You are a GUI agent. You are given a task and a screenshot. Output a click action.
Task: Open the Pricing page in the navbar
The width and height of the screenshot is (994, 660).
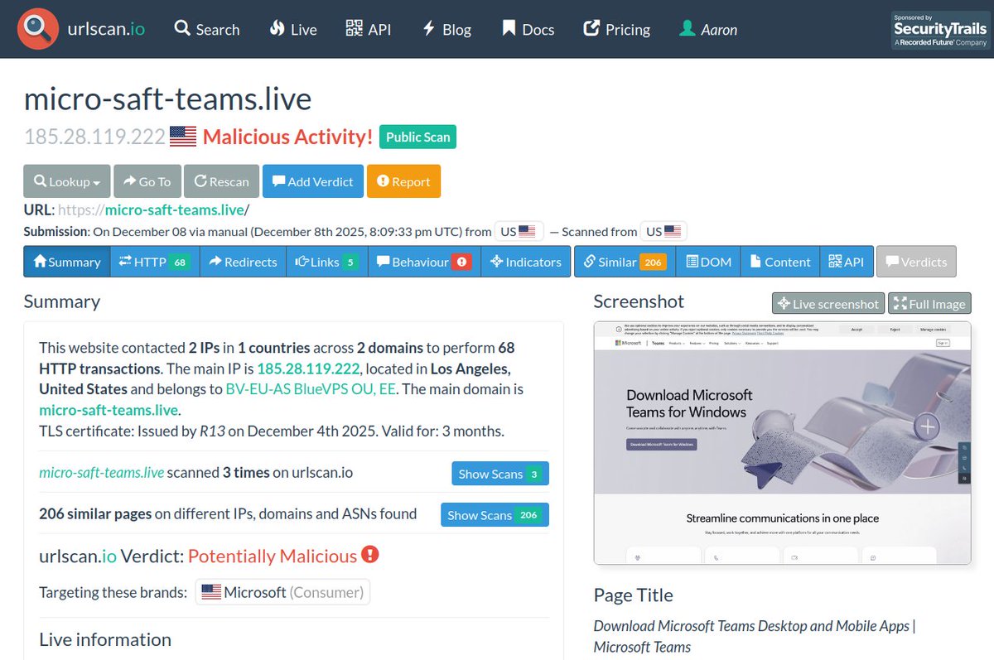(x=617, y=29)
